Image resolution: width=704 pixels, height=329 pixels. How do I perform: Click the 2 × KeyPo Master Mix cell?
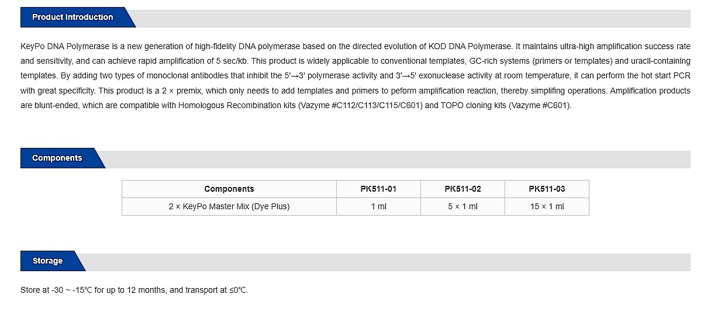tap(229, 206)
